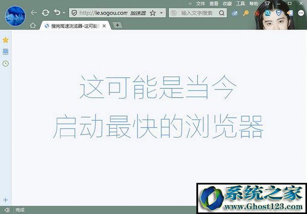Open the skin T-shirt icon
Screen dimensions: 307x214
[x=267, y=3]
